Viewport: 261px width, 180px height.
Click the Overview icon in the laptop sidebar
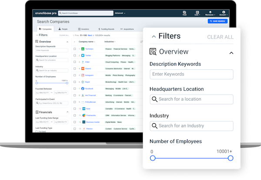[37, 42]
